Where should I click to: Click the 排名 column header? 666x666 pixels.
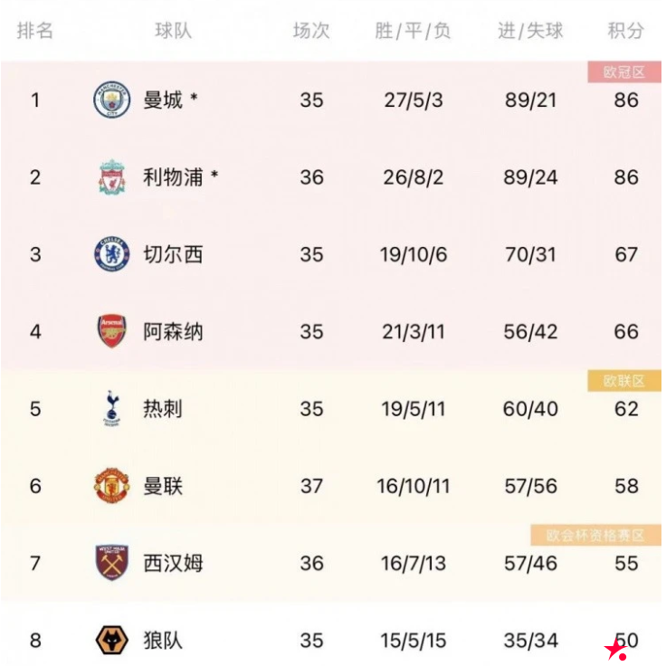(35, 30)
